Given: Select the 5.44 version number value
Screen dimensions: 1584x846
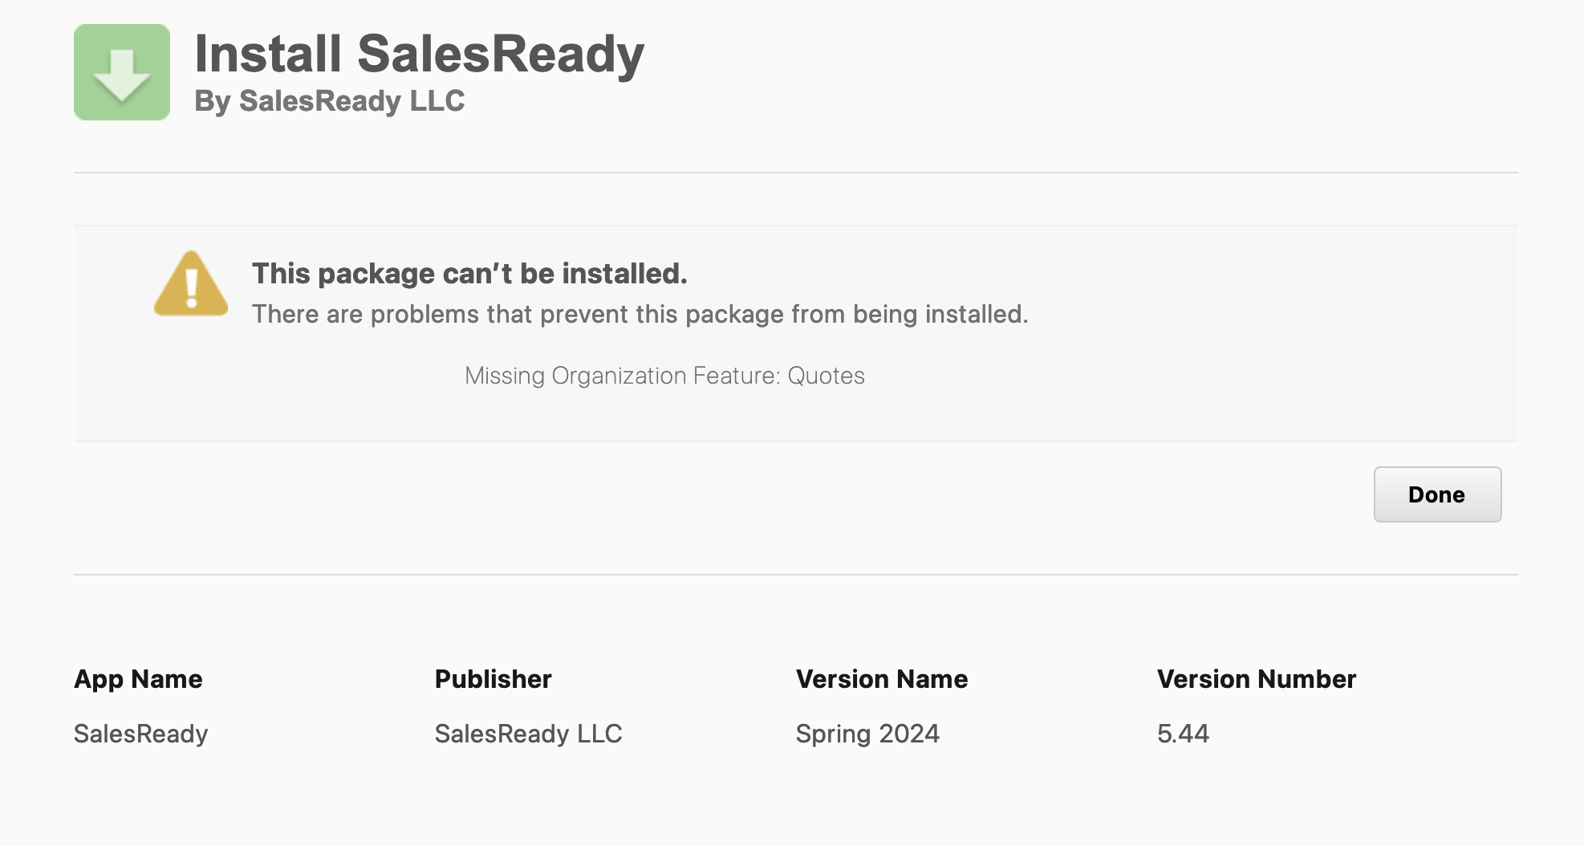Looking at the screenshot, I should 1182,734.
